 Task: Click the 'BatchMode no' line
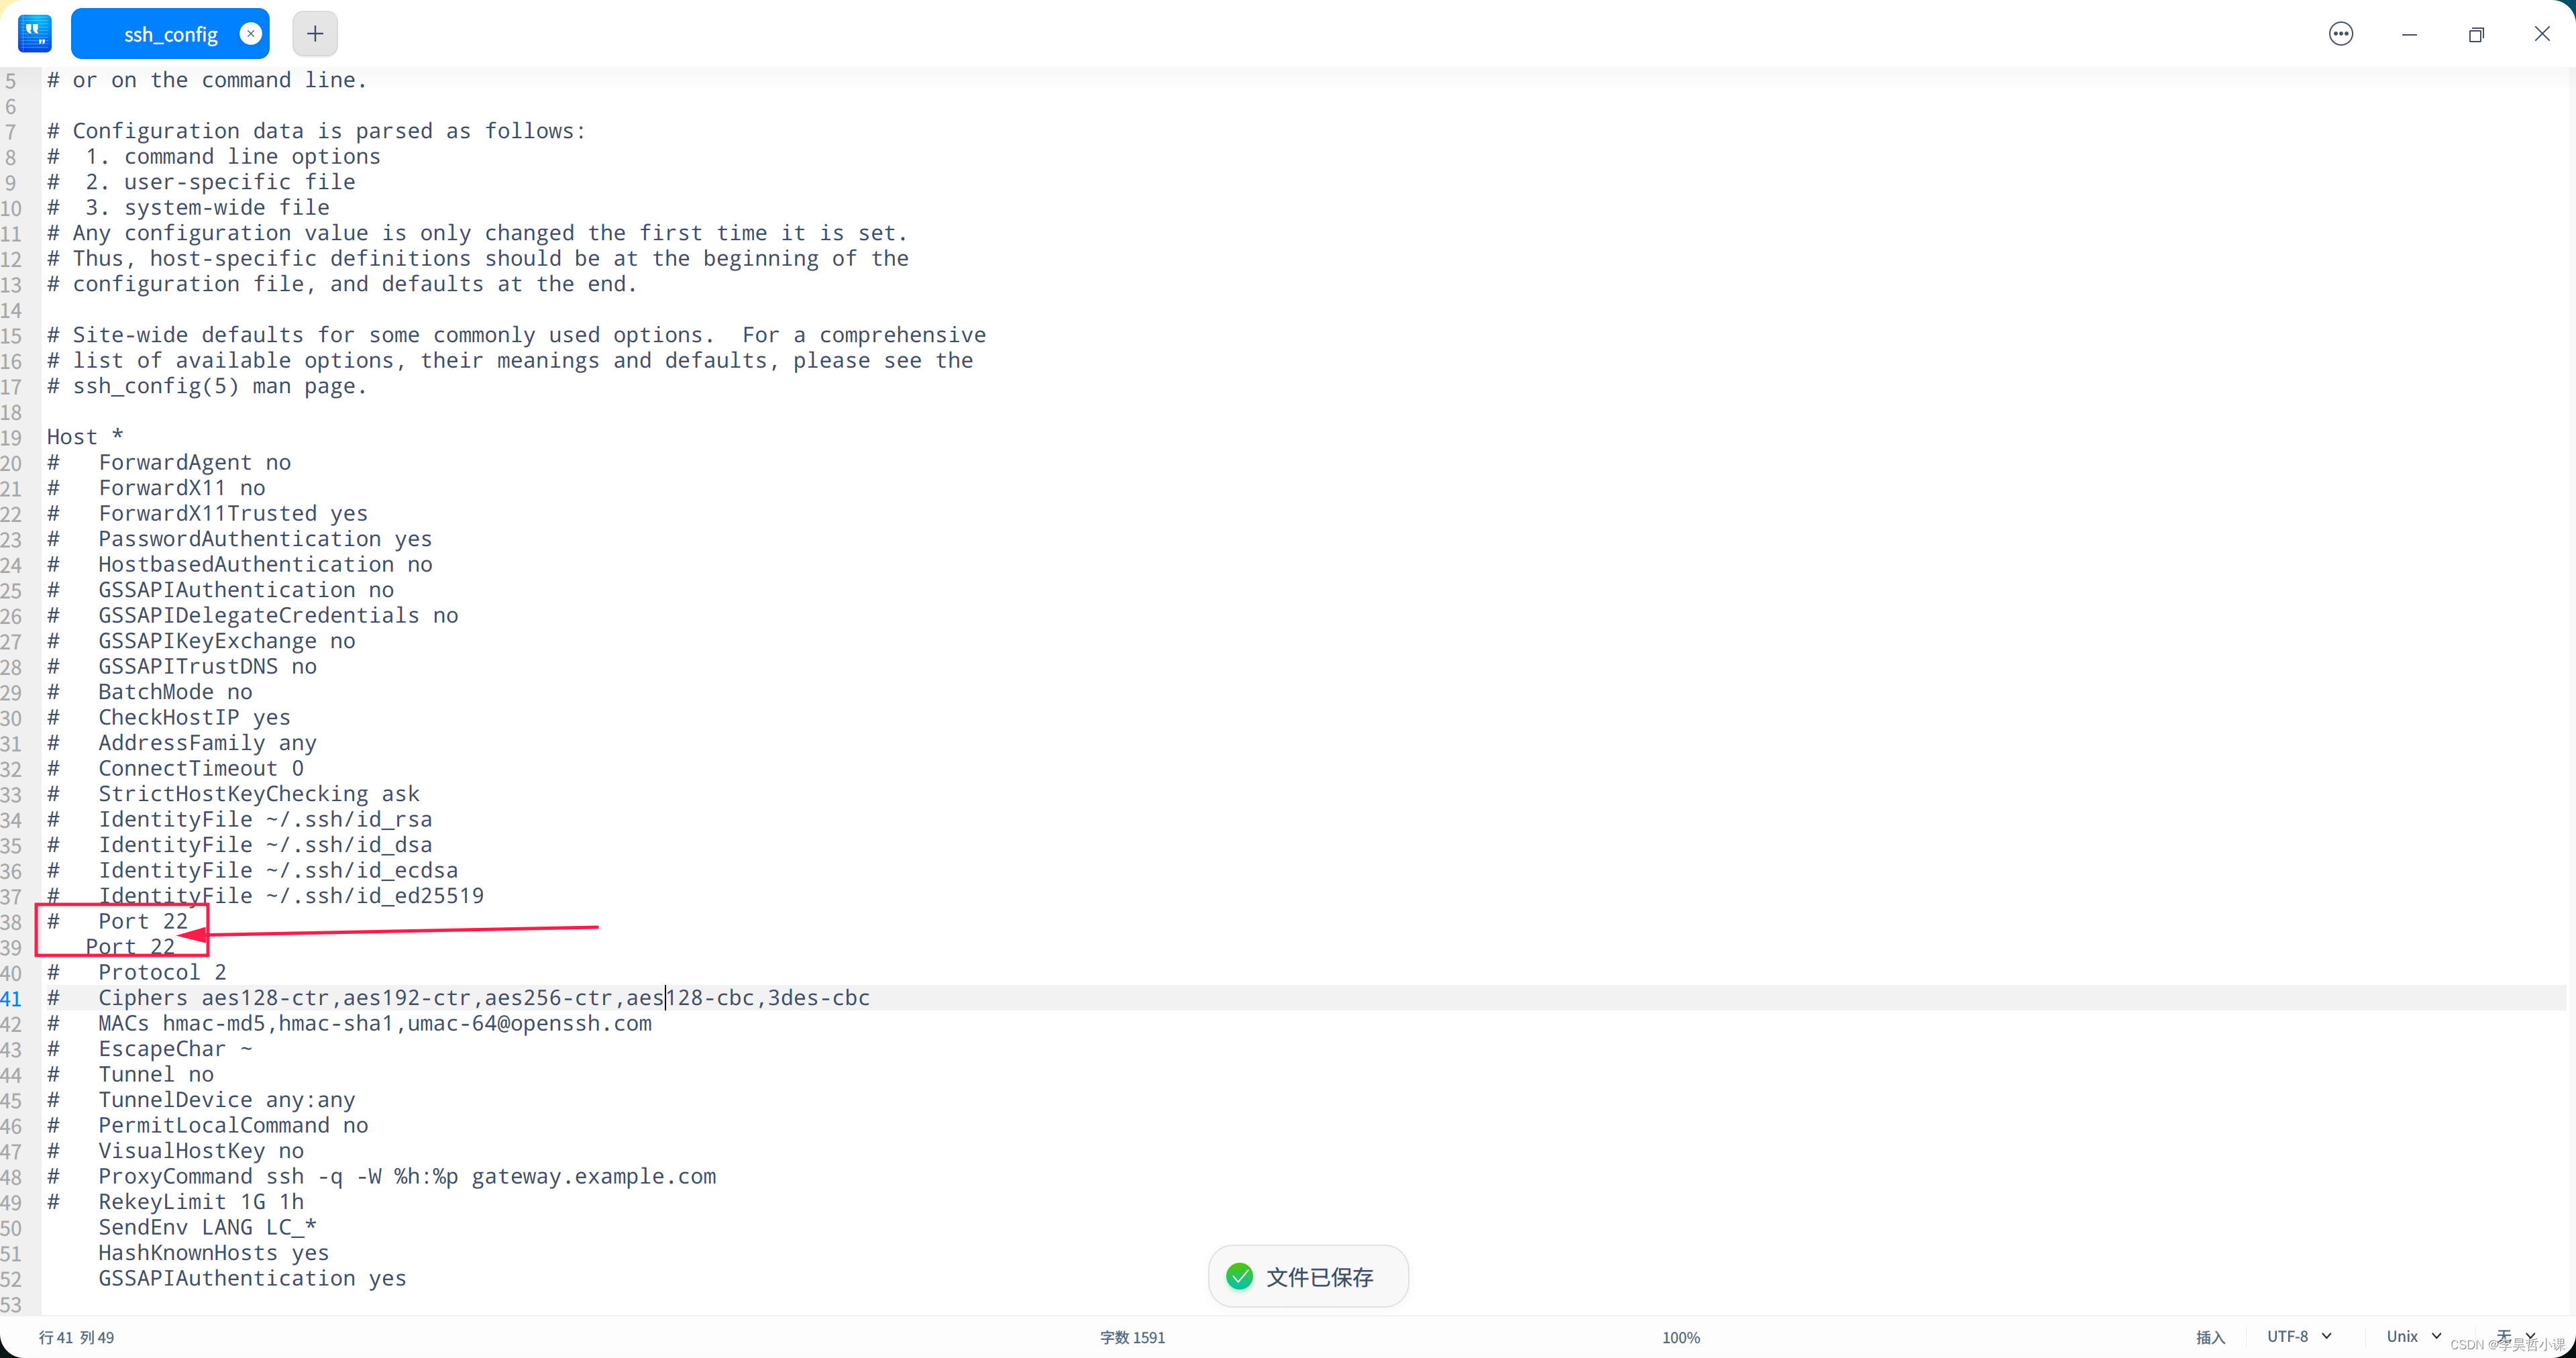pyautogui.click(x=150, y=692)
